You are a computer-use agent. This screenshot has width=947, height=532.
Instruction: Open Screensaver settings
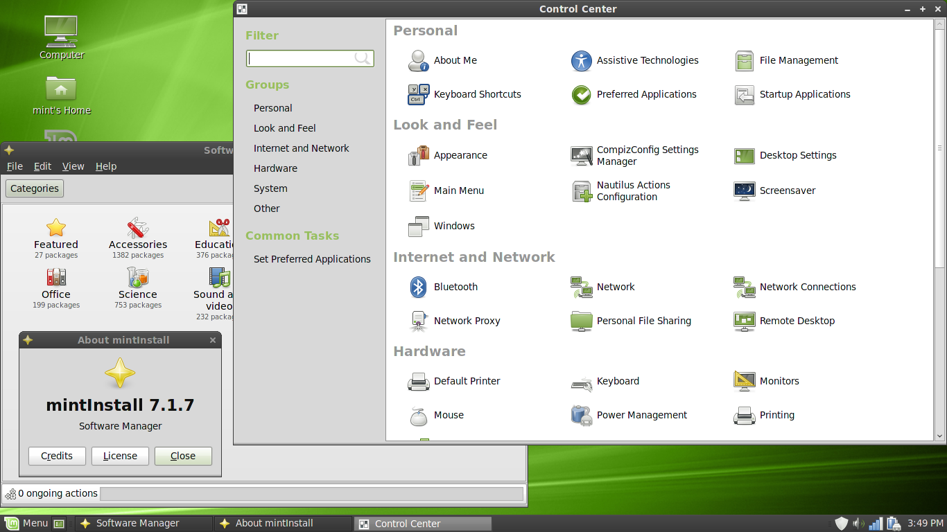click(x=775, y=190)
